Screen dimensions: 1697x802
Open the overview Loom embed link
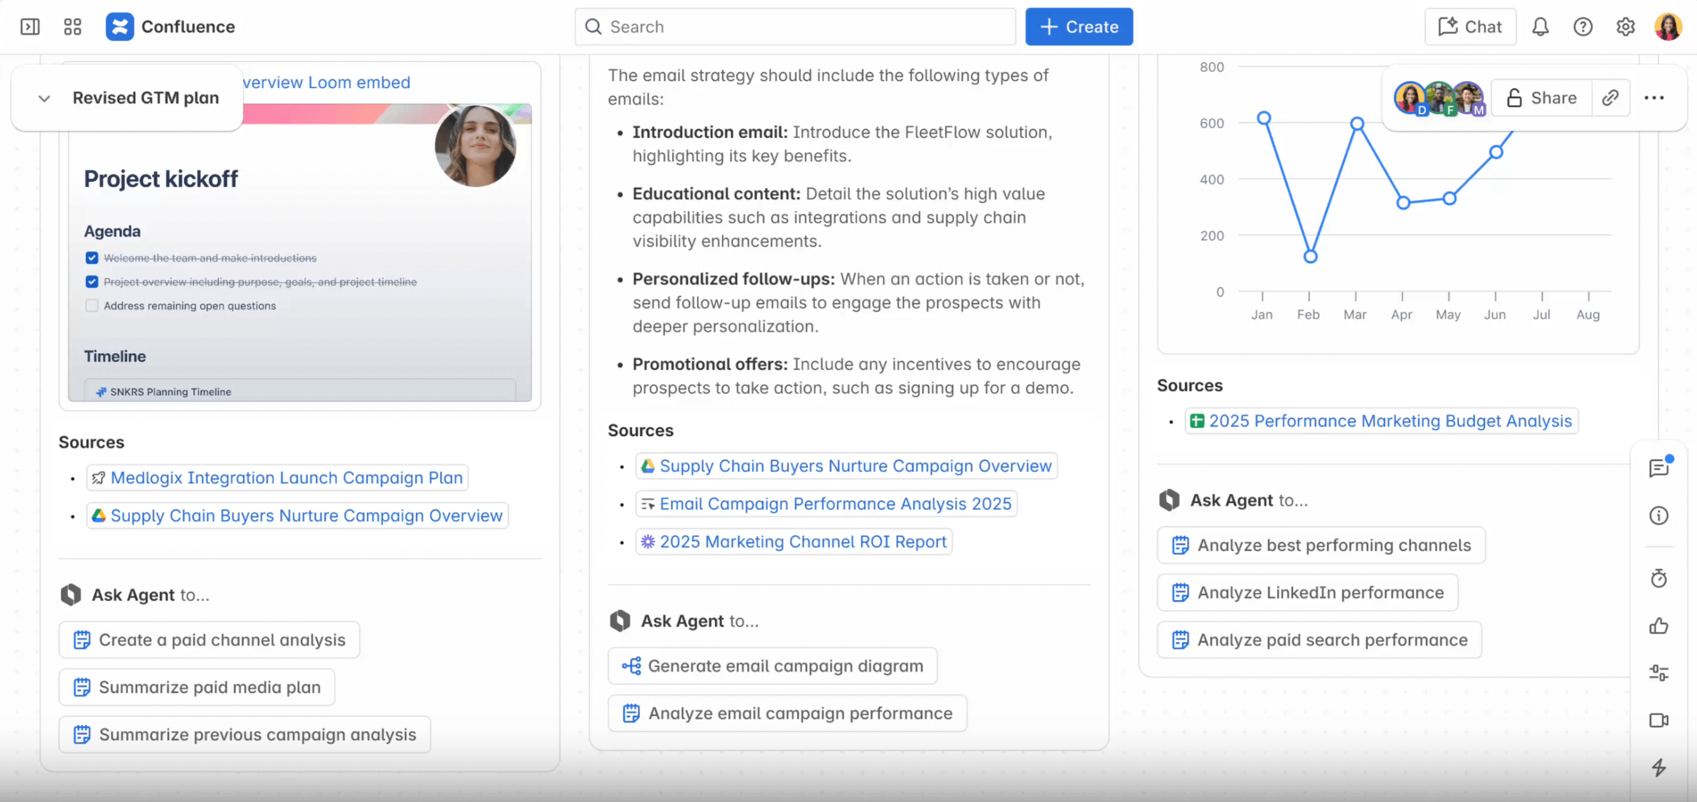click(x=326, y=82)
